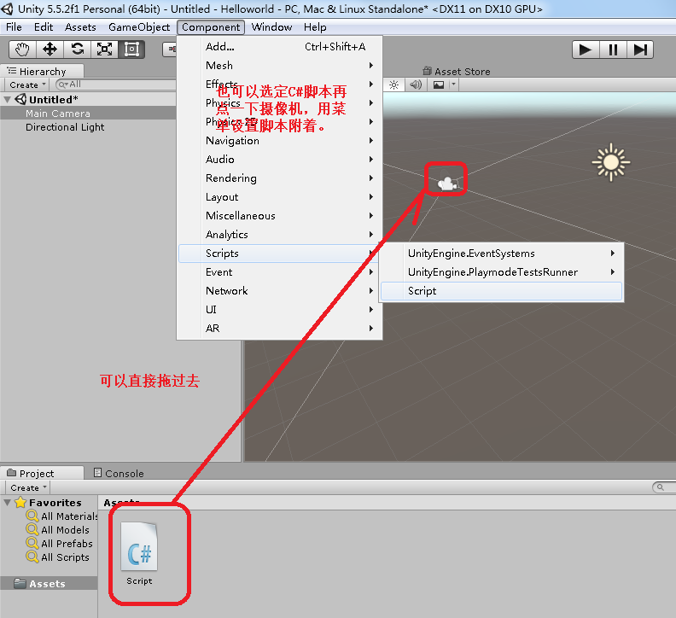The width and height of the screenshot is (676, 618).
Task: Select the C# Script asset thumbnail
Action: pyautogui.click(x=139, y=547)
